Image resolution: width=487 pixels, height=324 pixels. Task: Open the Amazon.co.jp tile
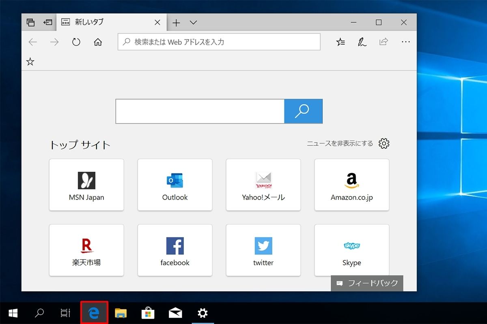click(352, 185)
